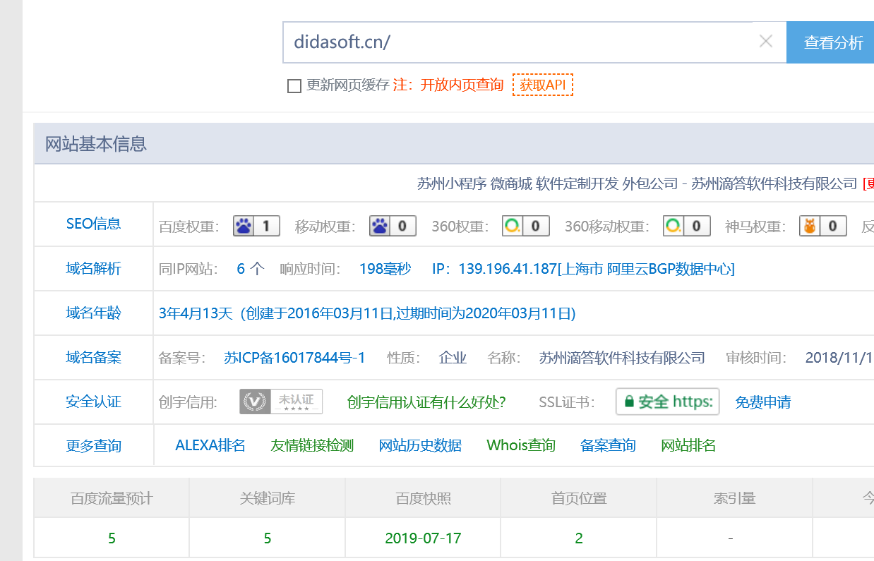The image size is (874, 561).
Task: Click the 首页位置 column header
Action: click(x=579, y=498)
